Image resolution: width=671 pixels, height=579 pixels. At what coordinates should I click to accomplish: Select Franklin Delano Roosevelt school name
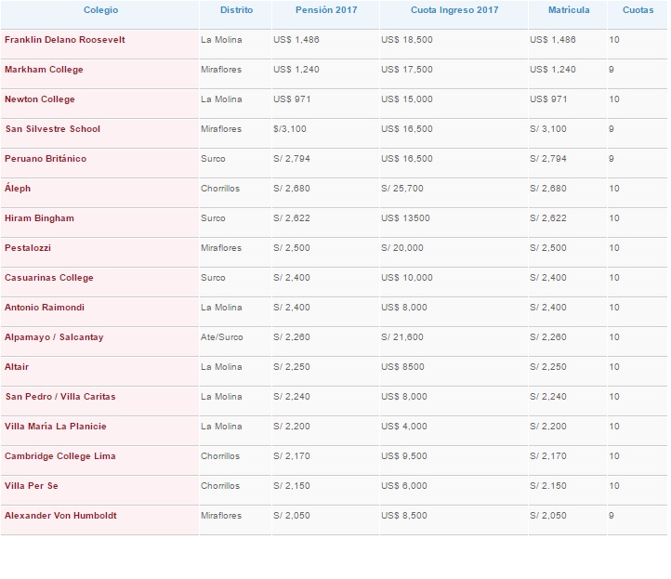(x=65, y=40)
